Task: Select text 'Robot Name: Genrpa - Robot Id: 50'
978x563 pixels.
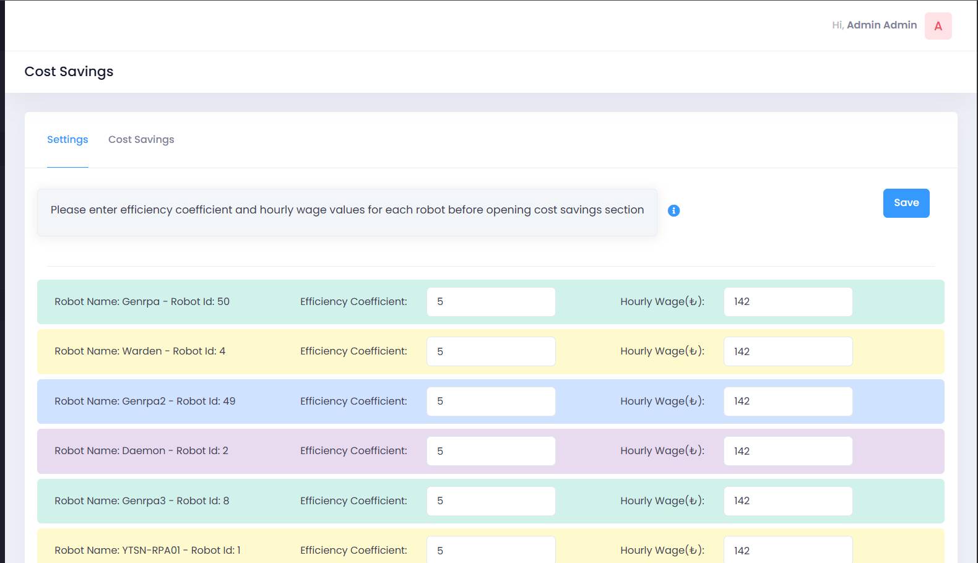Action: point(142,302)
